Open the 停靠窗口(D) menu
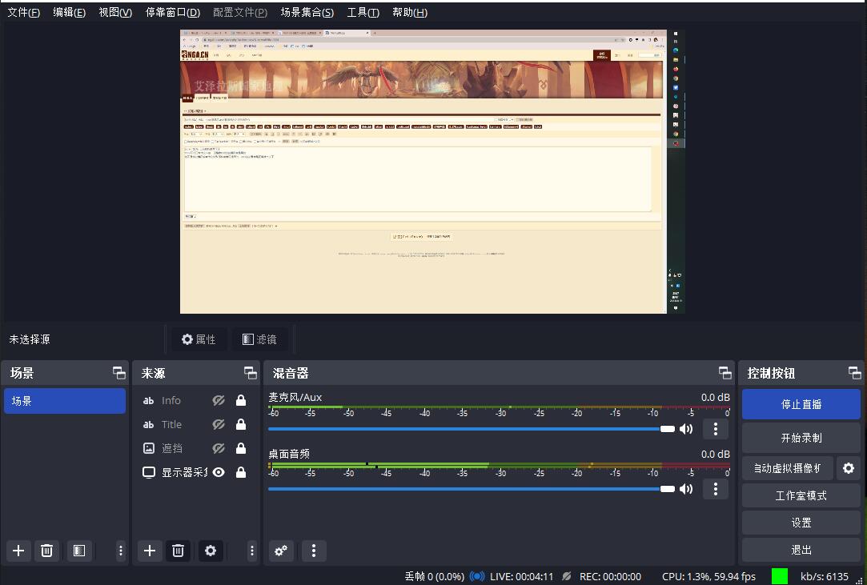867x585 pixels. 172,13
